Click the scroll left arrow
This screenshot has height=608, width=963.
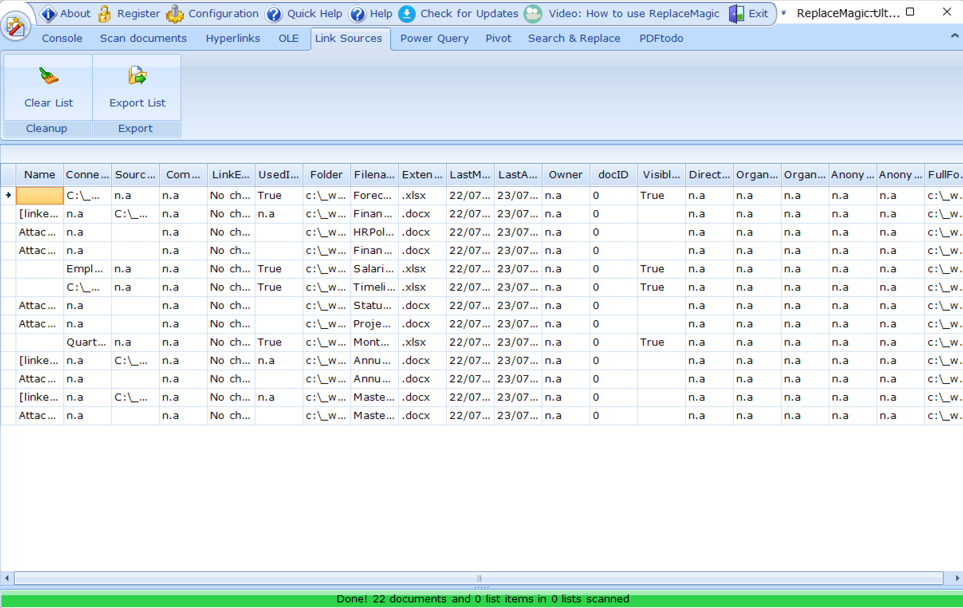pyautogui.click(x=7, y=578)
